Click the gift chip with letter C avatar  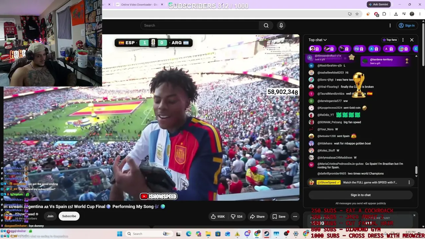(415, 49)
